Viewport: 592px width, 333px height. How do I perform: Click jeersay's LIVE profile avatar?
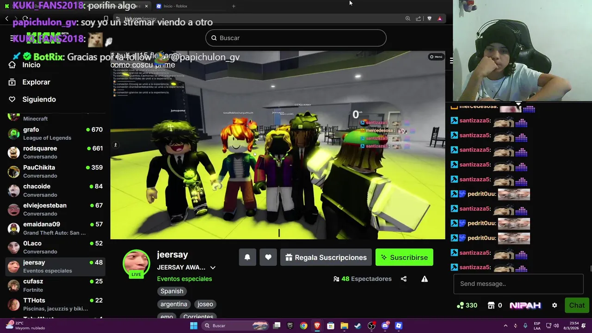[136, 264]
